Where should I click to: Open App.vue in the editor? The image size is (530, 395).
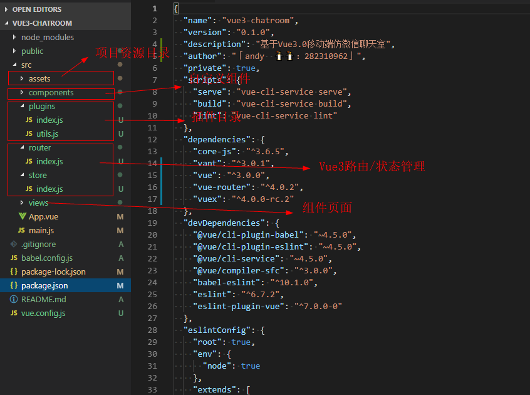click(44, 217)
